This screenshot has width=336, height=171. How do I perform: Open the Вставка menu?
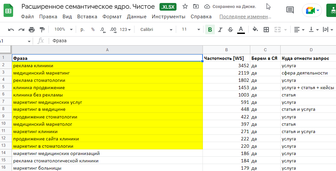coord(87,17)
